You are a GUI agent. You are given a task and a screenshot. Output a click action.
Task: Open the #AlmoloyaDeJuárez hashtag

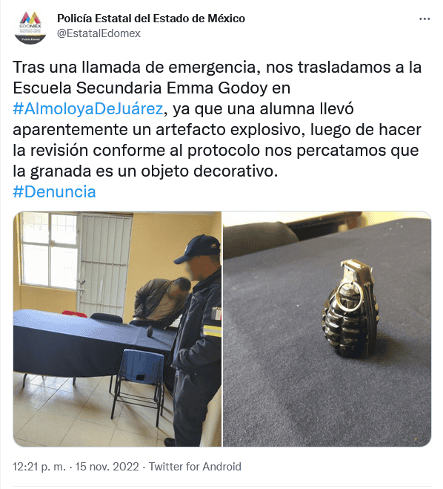[x=88, y=109]
